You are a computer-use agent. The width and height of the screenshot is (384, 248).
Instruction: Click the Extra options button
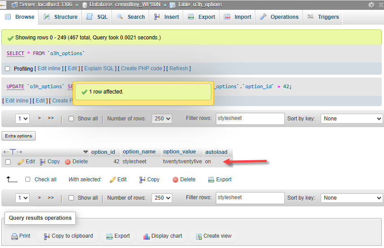pos(18,136)
